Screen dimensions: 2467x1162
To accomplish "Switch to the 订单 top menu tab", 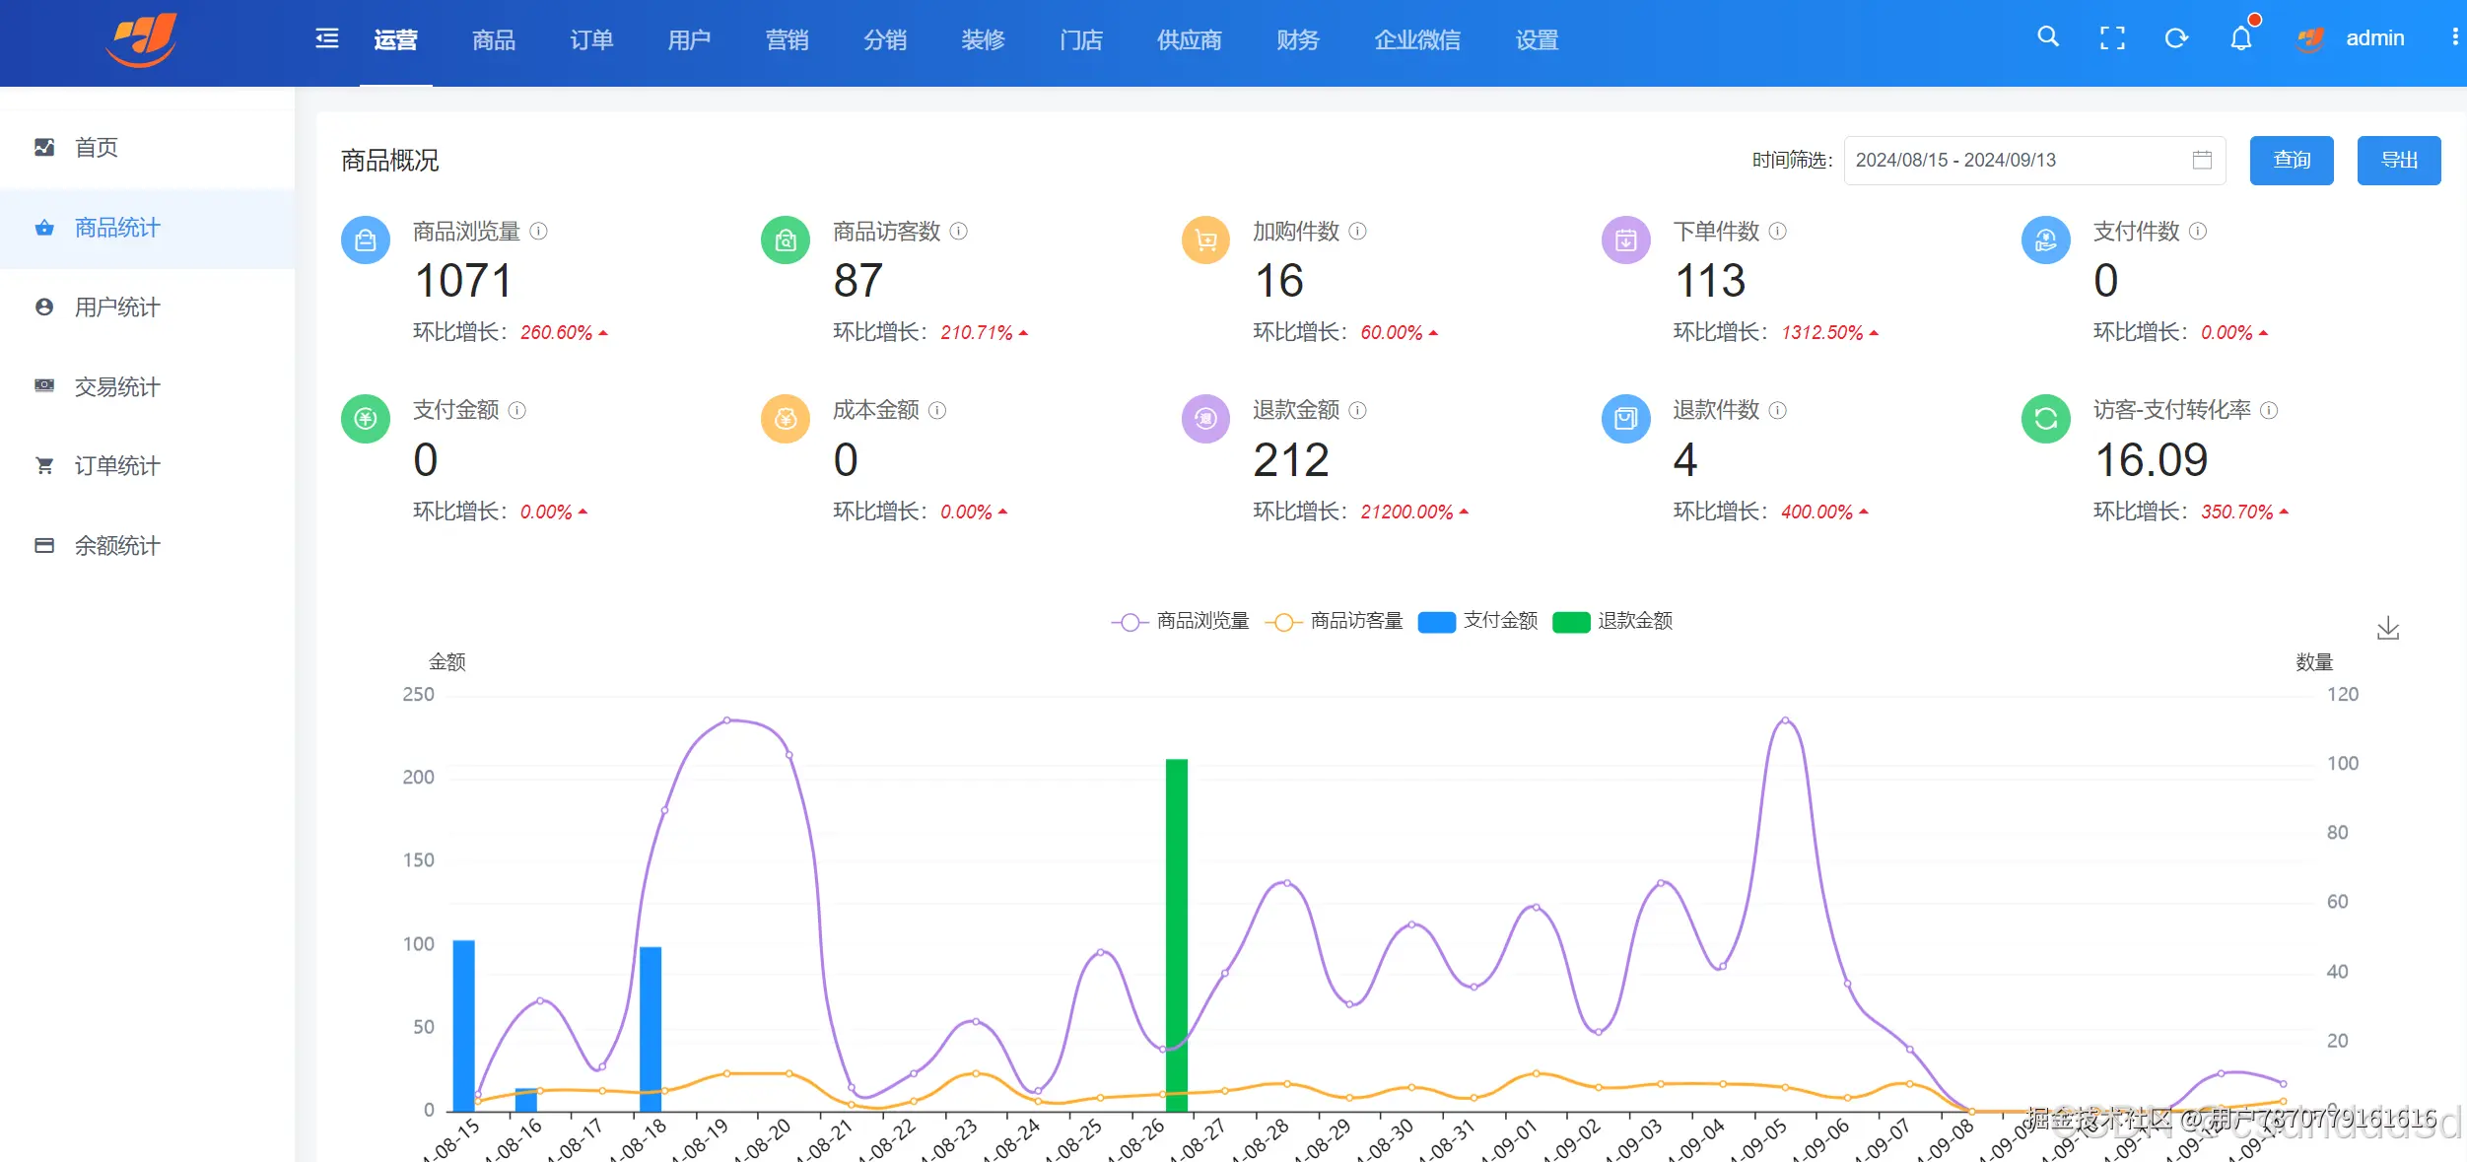I will pyautogui.click(x=590, y=40).
